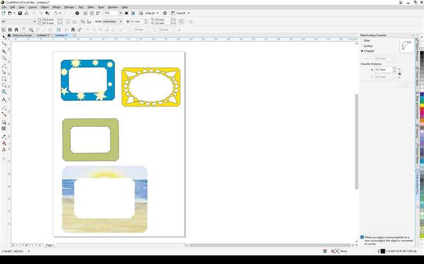This screenshot has width=424, height=264.
Task: Select the Ellipse tool
Action: pos(4,86)
